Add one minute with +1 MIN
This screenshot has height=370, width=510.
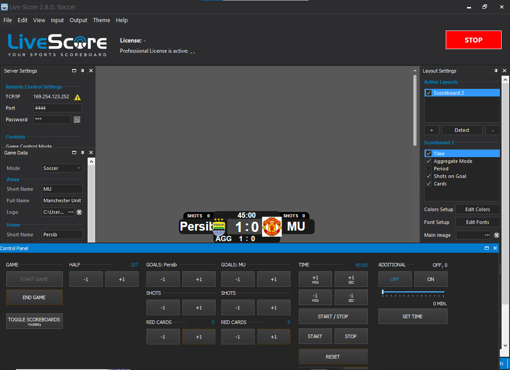[x=315, y=279]
